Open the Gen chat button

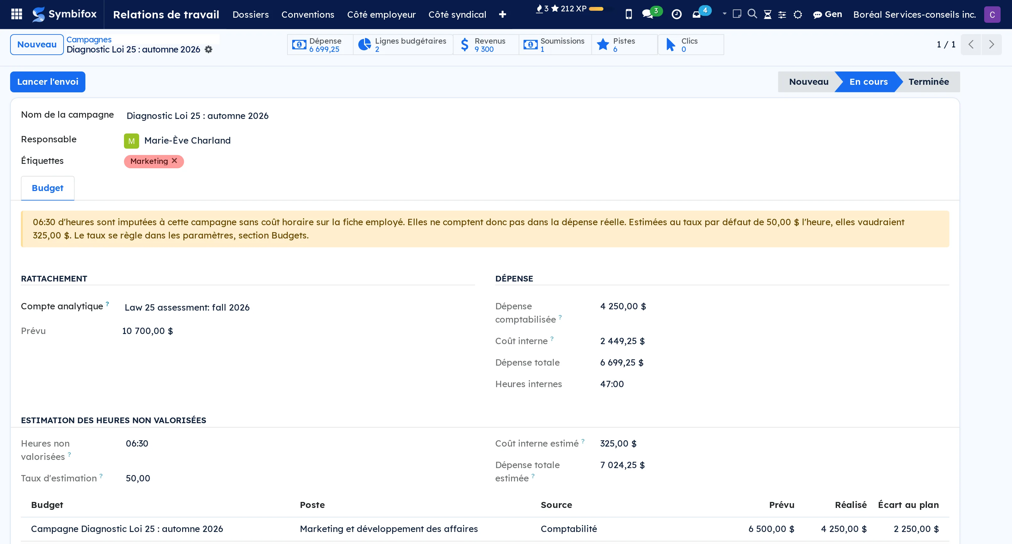(827, 15)
